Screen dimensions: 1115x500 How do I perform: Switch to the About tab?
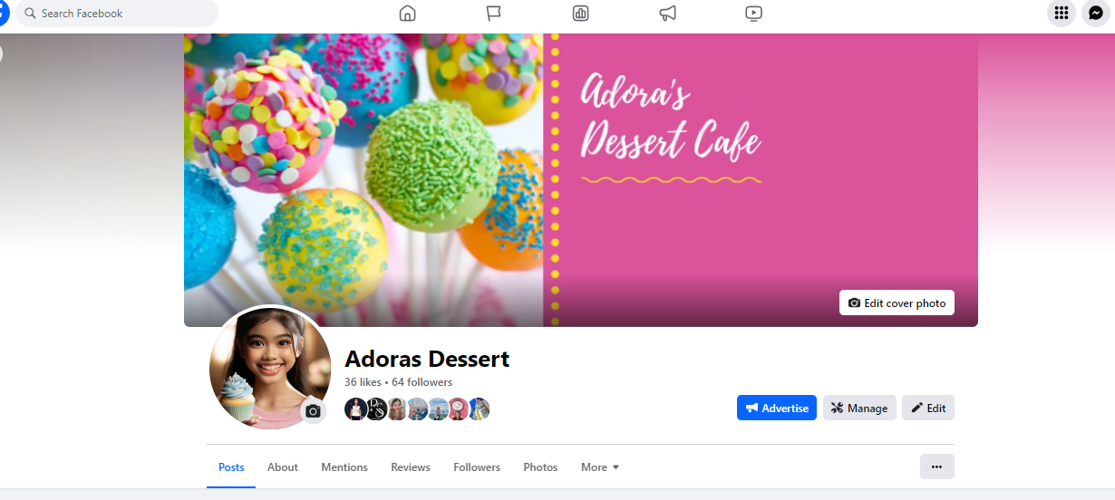283,467
